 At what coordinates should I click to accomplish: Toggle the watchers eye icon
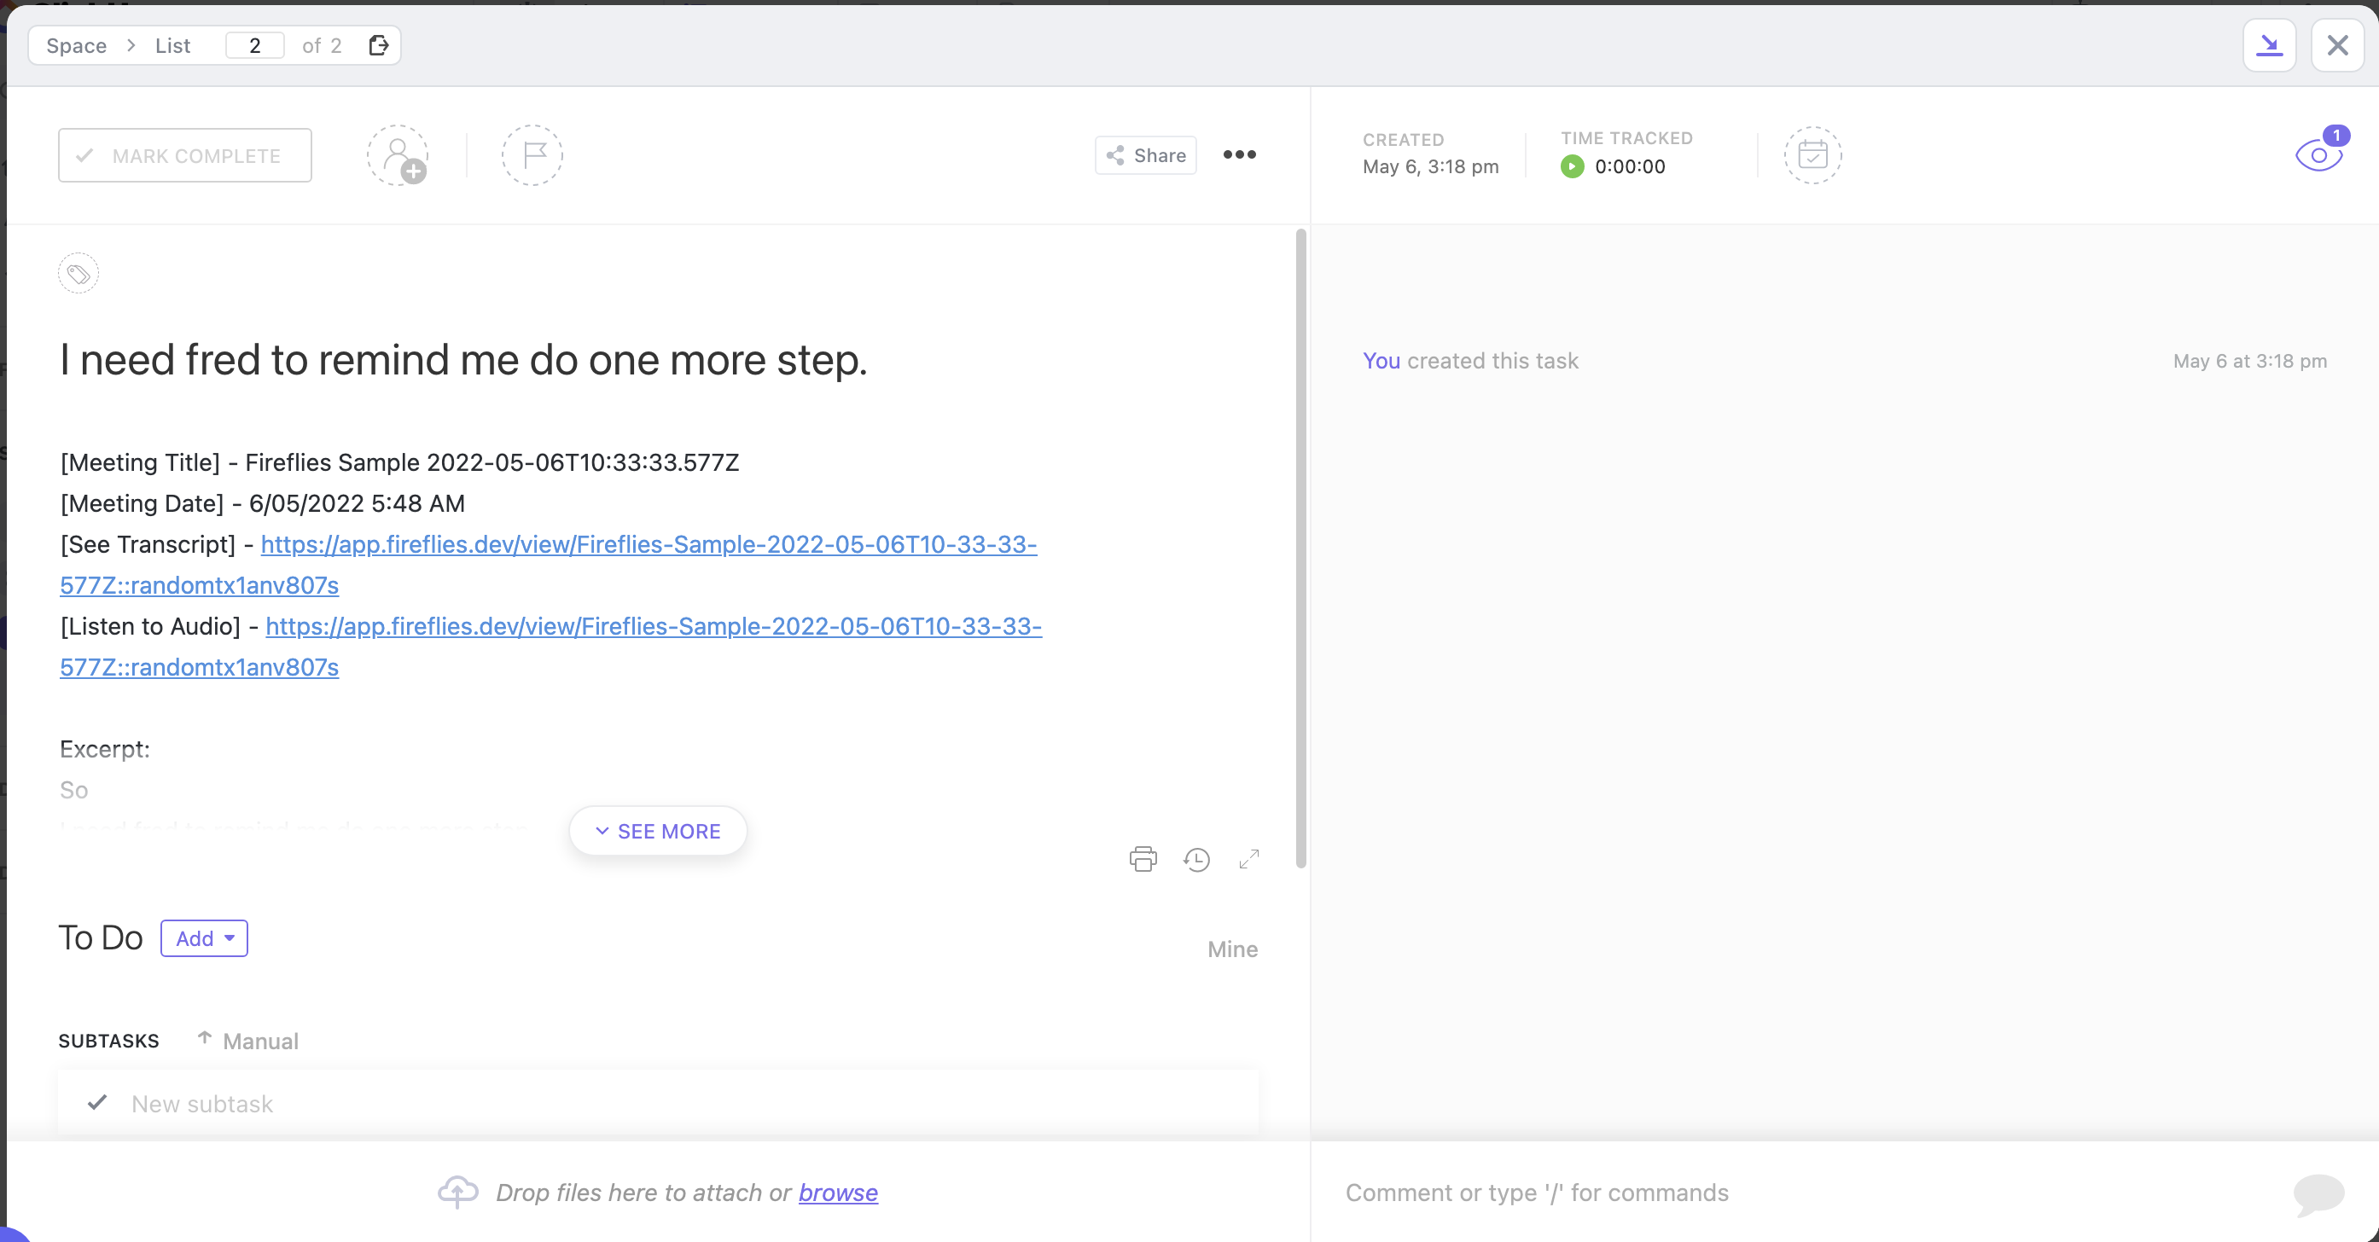[2319, 154]
